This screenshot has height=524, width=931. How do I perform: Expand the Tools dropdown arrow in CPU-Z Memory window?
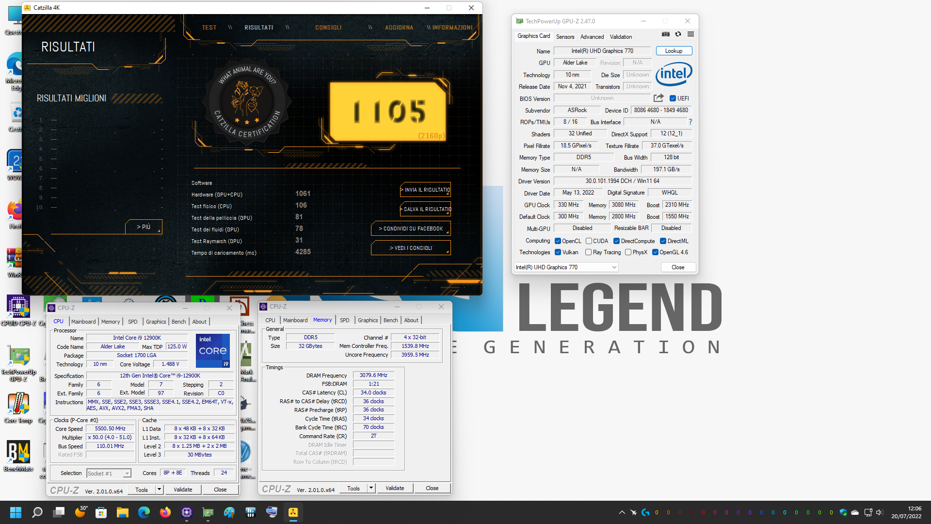(x=371, y=488)
